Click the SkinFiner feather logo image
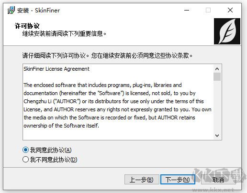 coord(227,31)
